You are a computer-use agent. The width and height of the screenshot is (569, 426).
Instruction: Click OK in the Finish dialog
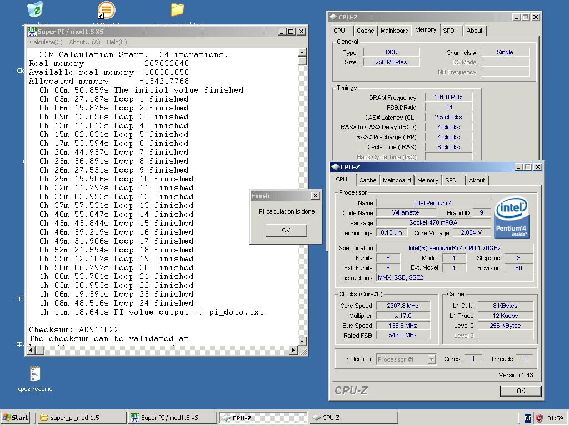pos(286,230)
